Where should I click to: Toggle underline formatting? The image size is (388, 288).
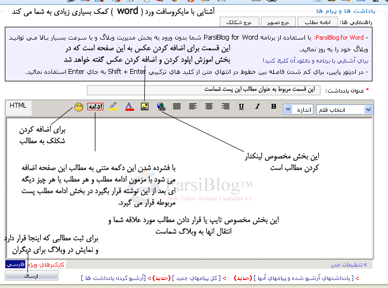[241, 107]
